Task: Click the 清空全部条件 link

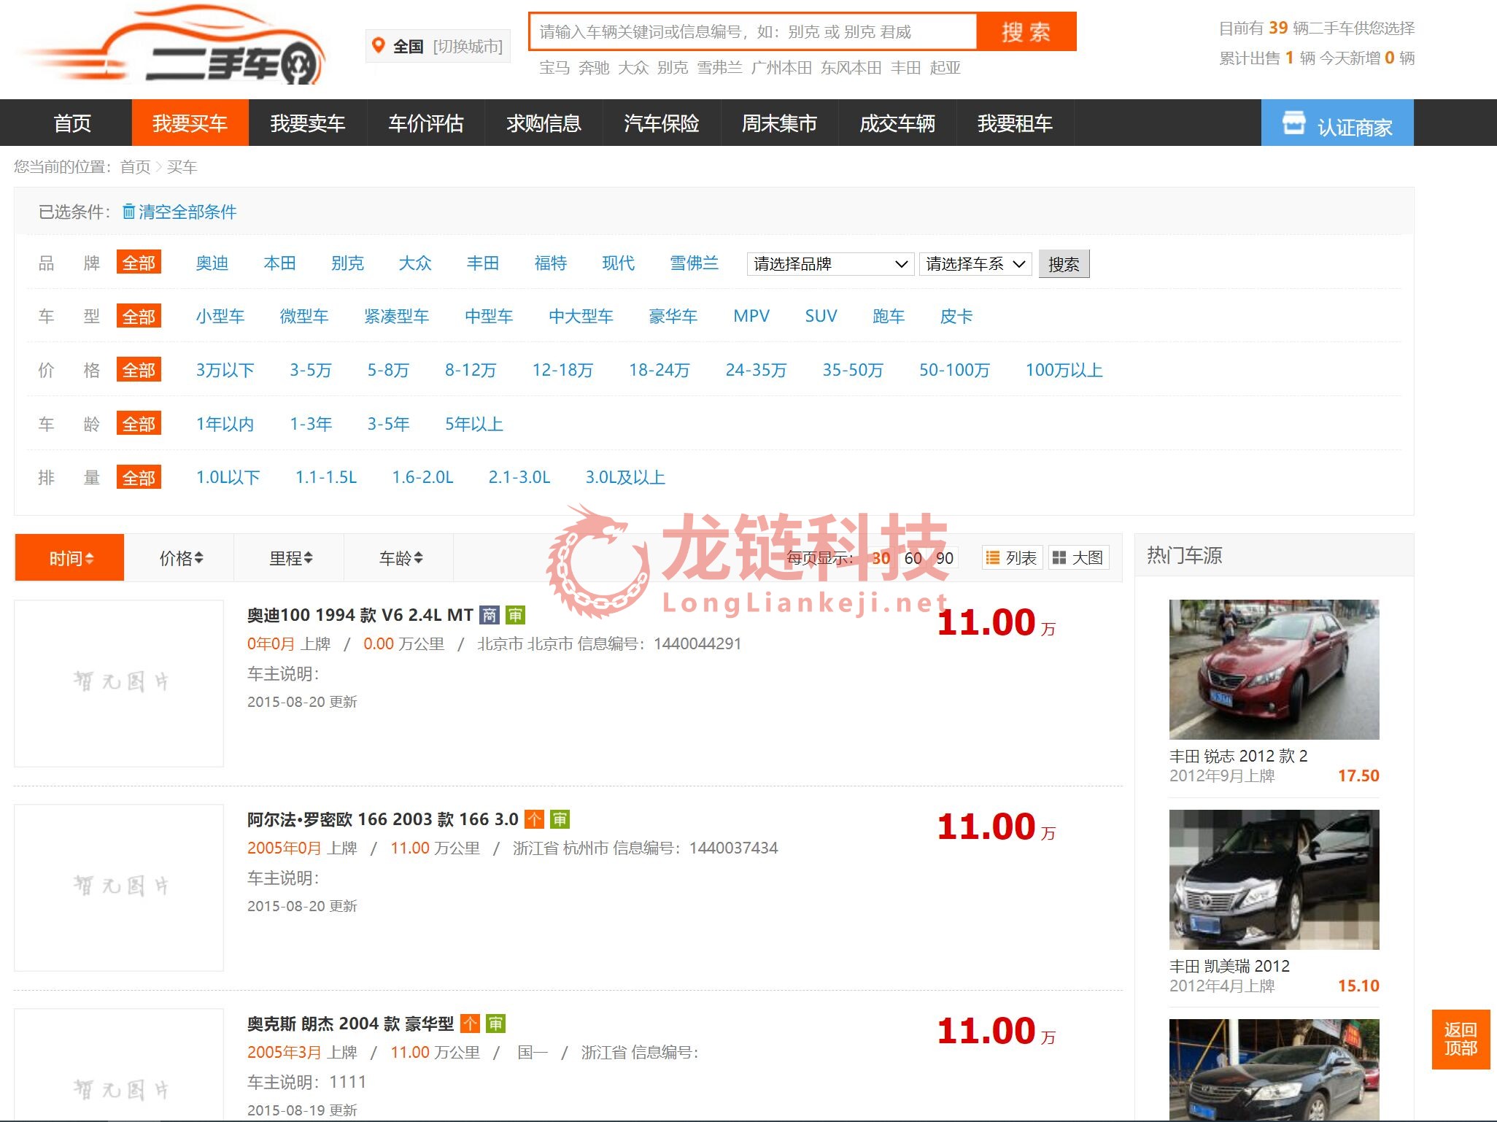Action: (187, 212)
